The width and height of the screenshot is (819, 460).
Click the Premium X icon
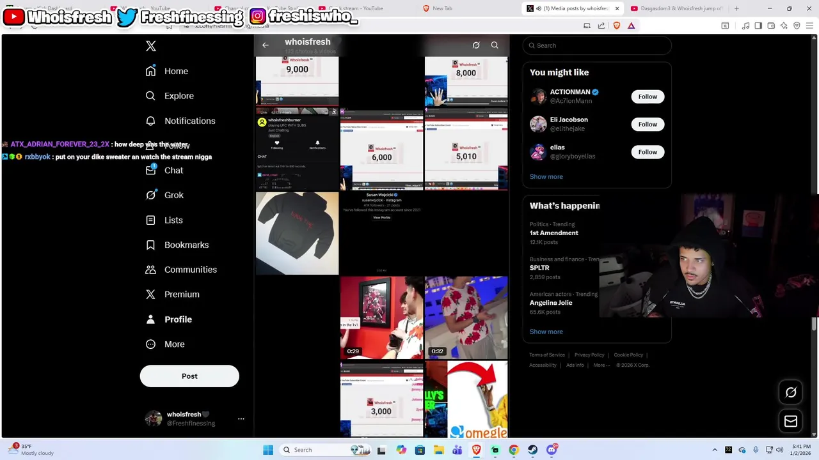click(x=150, y=295)
